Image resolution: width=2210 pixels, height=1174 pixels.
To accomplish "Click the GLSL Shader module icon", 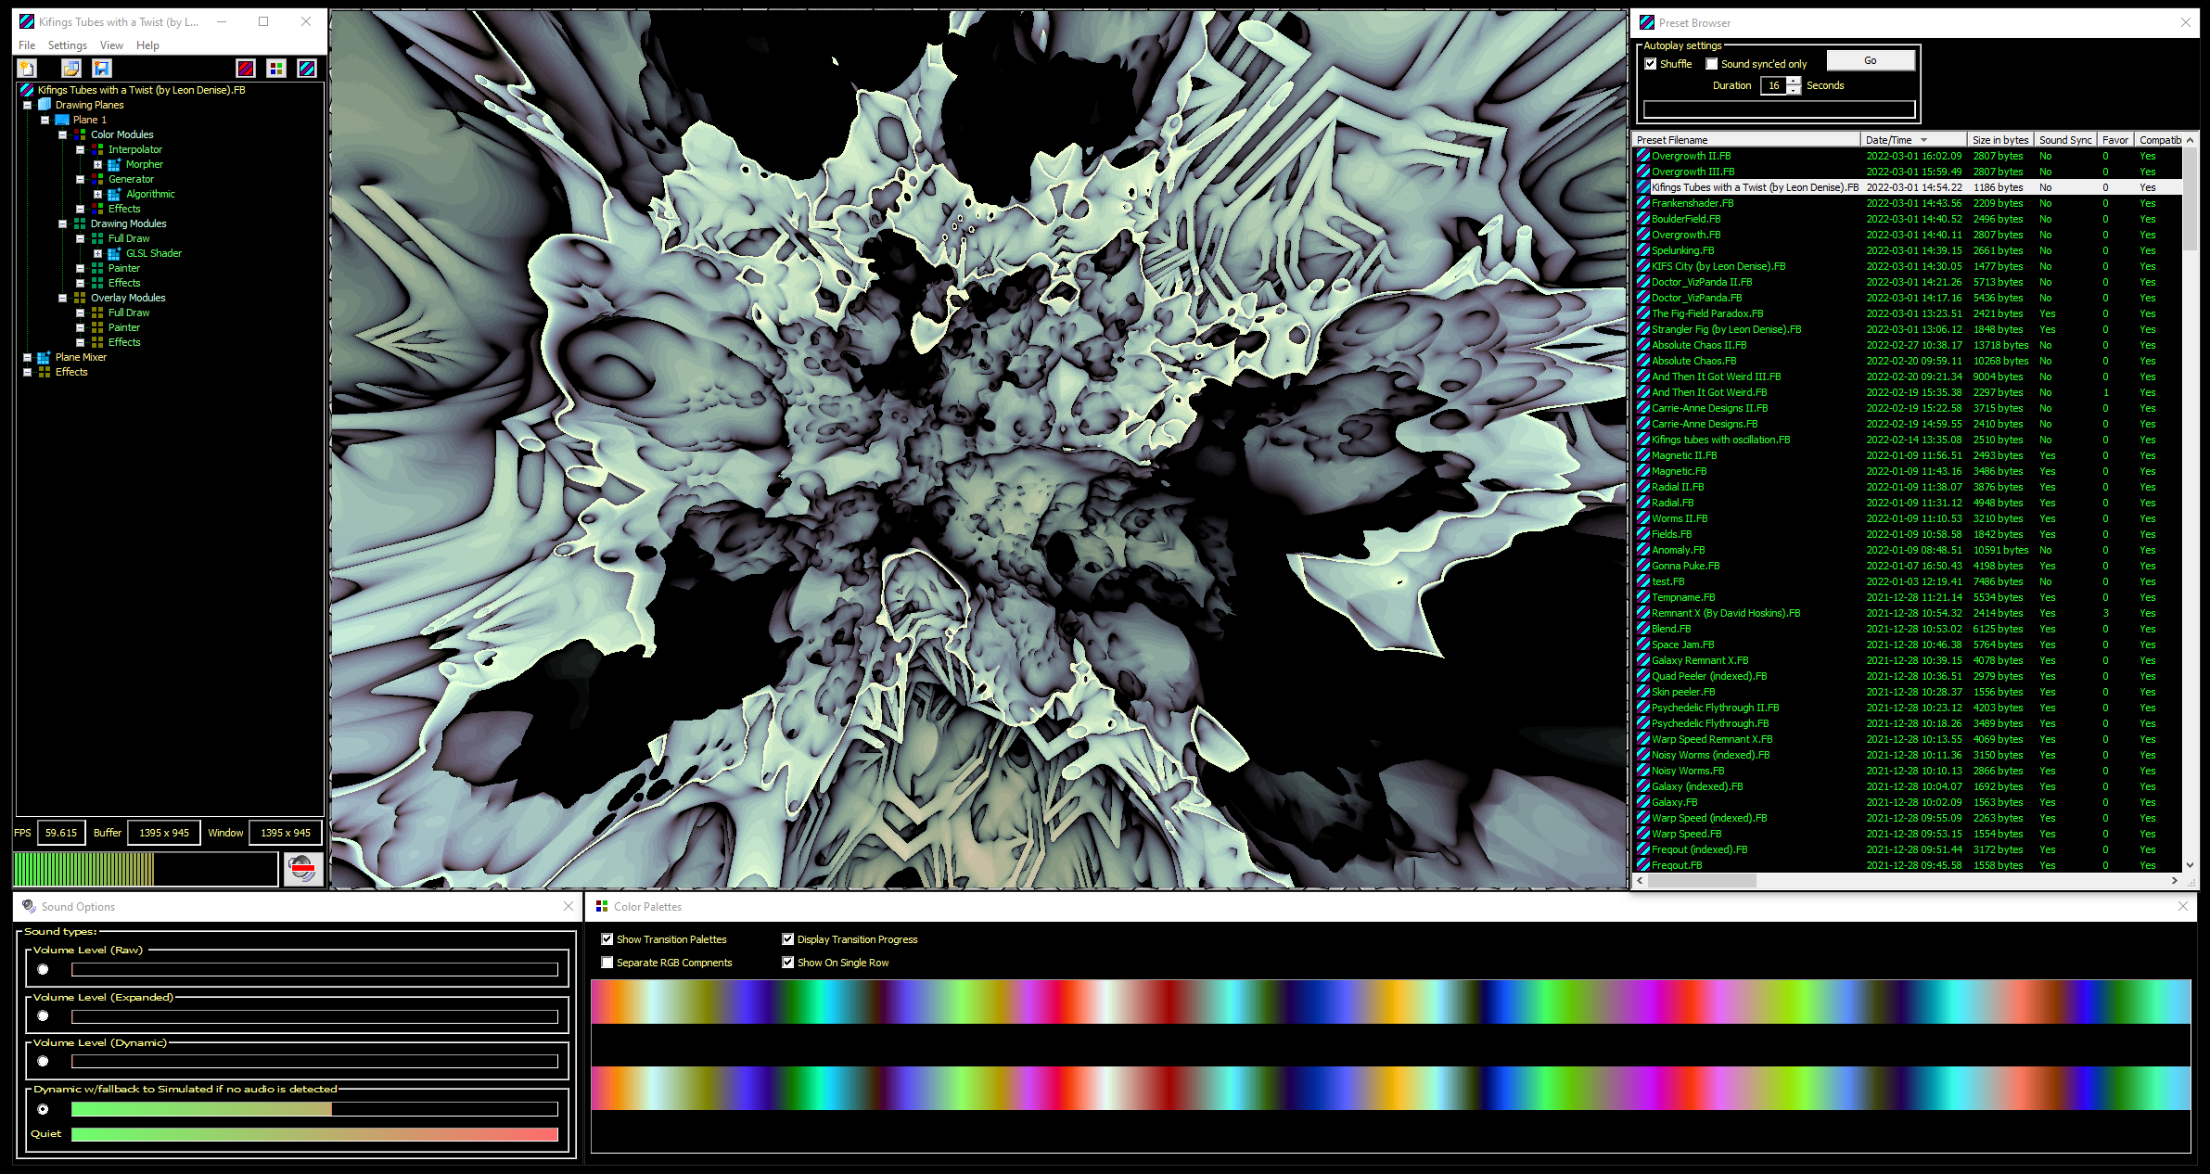I will pos(114,253).
